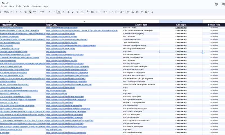
Task: Open the lupahire.com/hire/fintech-developers link
Action: pos(66,111)
